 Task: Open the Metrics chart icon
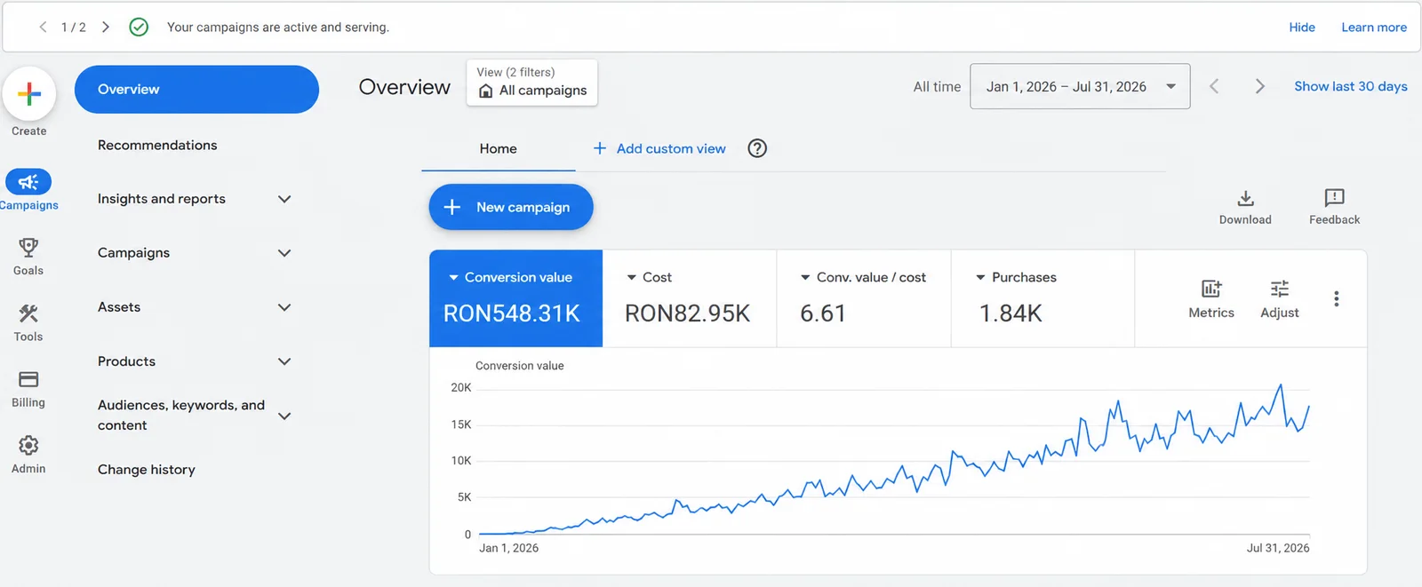pyautogui.click(x=1211, y=289)
